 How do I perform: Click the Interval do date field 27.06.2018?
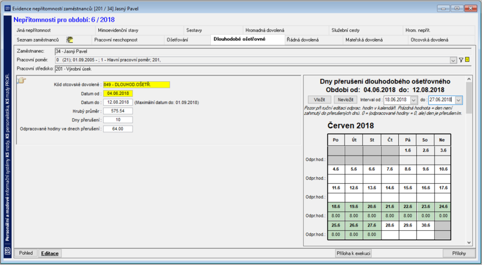[x=442, y=100]
